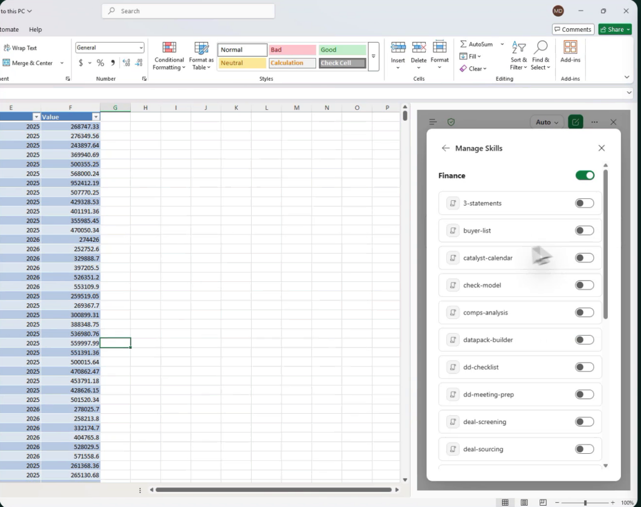Viewport: 641px width, 507px height.
Task: Open the Automate tab
Action: click(x=9, y=29)
